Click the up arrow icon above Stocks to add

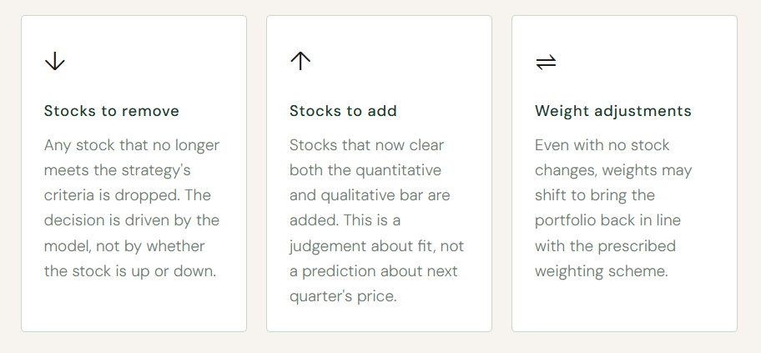(x=300, y=62)
